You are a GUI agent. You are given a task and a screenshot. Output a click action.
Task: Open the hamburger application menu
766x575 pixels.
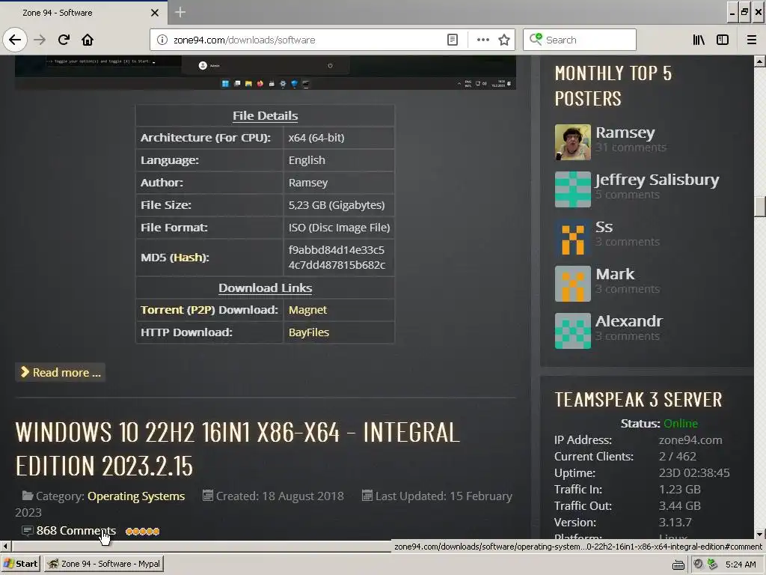pyautogui.click(x=751, y=40)
